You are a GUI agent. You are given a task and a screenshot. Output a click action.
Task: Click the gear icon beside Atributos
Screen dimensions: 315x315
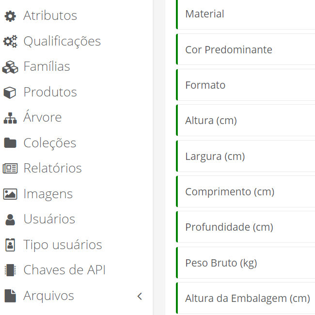10,16
